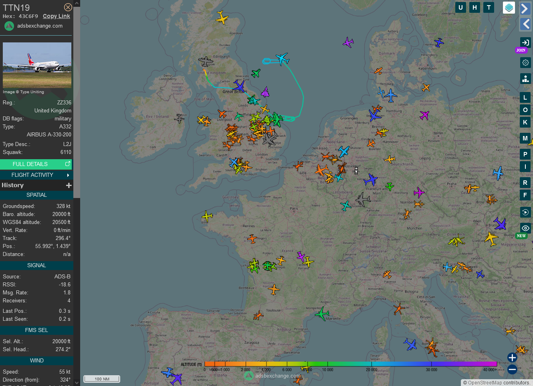Toggle the P map option
This screenshot has width=533, height=386.
(525, 154)
